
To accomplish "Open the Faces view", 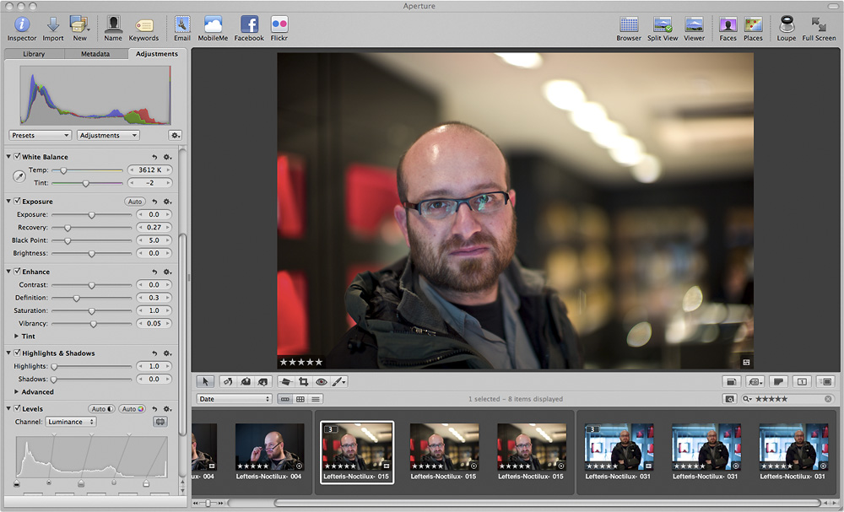I will pos(728,24).
